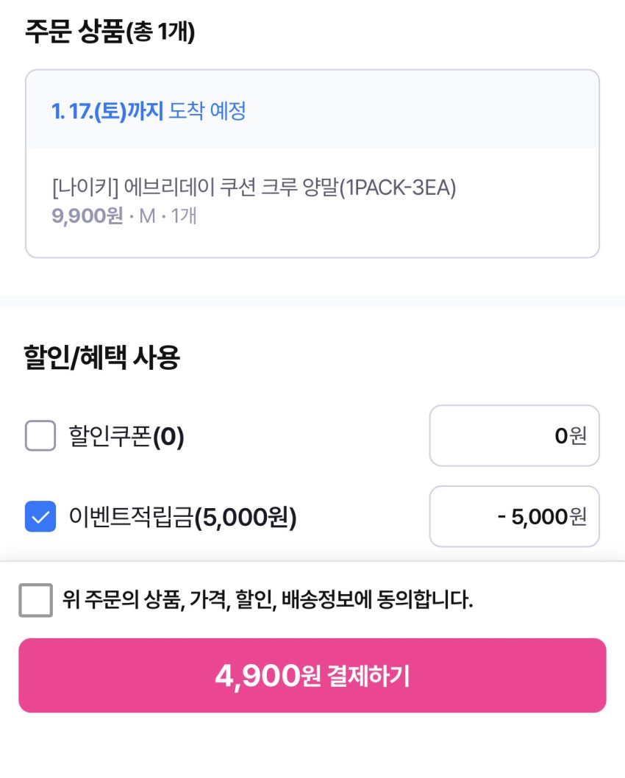Click the 1. 17.(토)까지 arrival date
The width and height of the screenshot is (625, 778).
(107, 111)
